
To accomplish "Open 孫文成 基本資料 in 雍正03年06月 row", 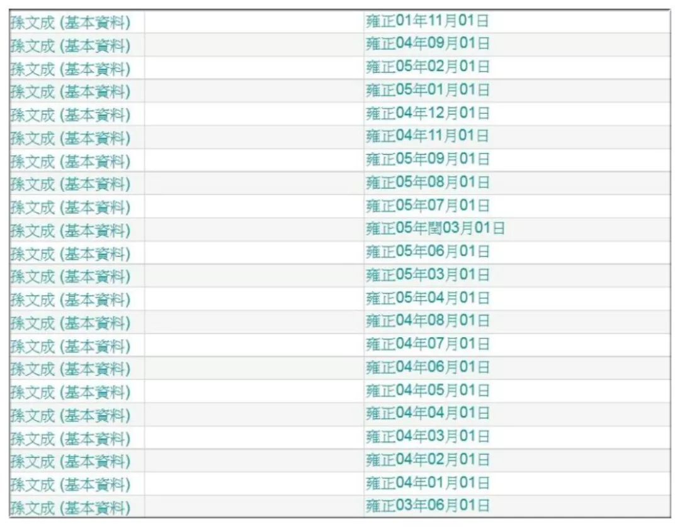I will pyautogui.click(x=71, y=508).
